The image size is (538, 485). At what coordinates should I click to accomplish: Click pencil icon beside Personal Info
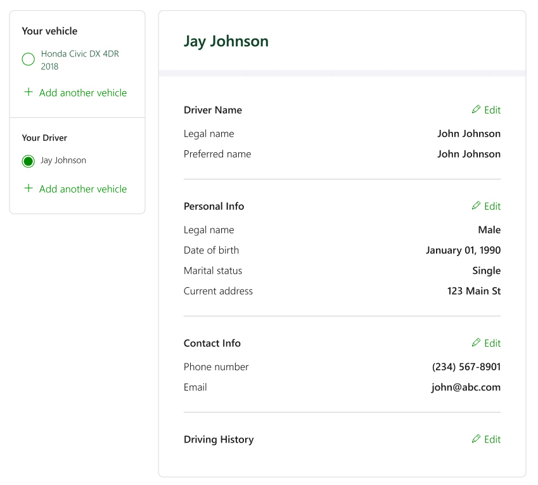click(476, 206)
